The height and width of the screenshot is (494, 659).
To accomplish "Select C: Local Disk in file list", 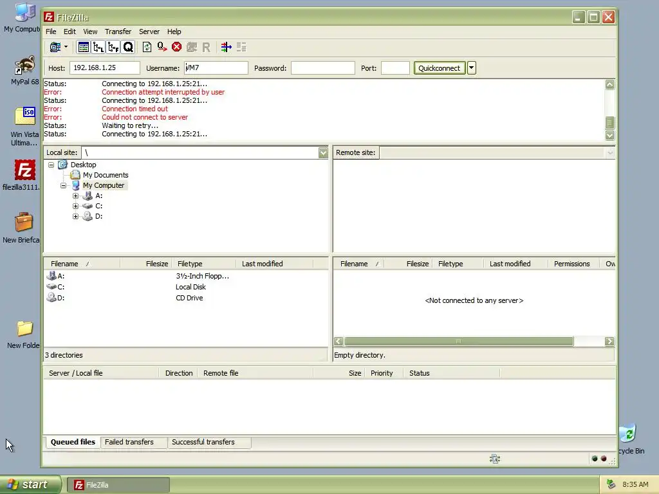I will (x=61, y=287).
